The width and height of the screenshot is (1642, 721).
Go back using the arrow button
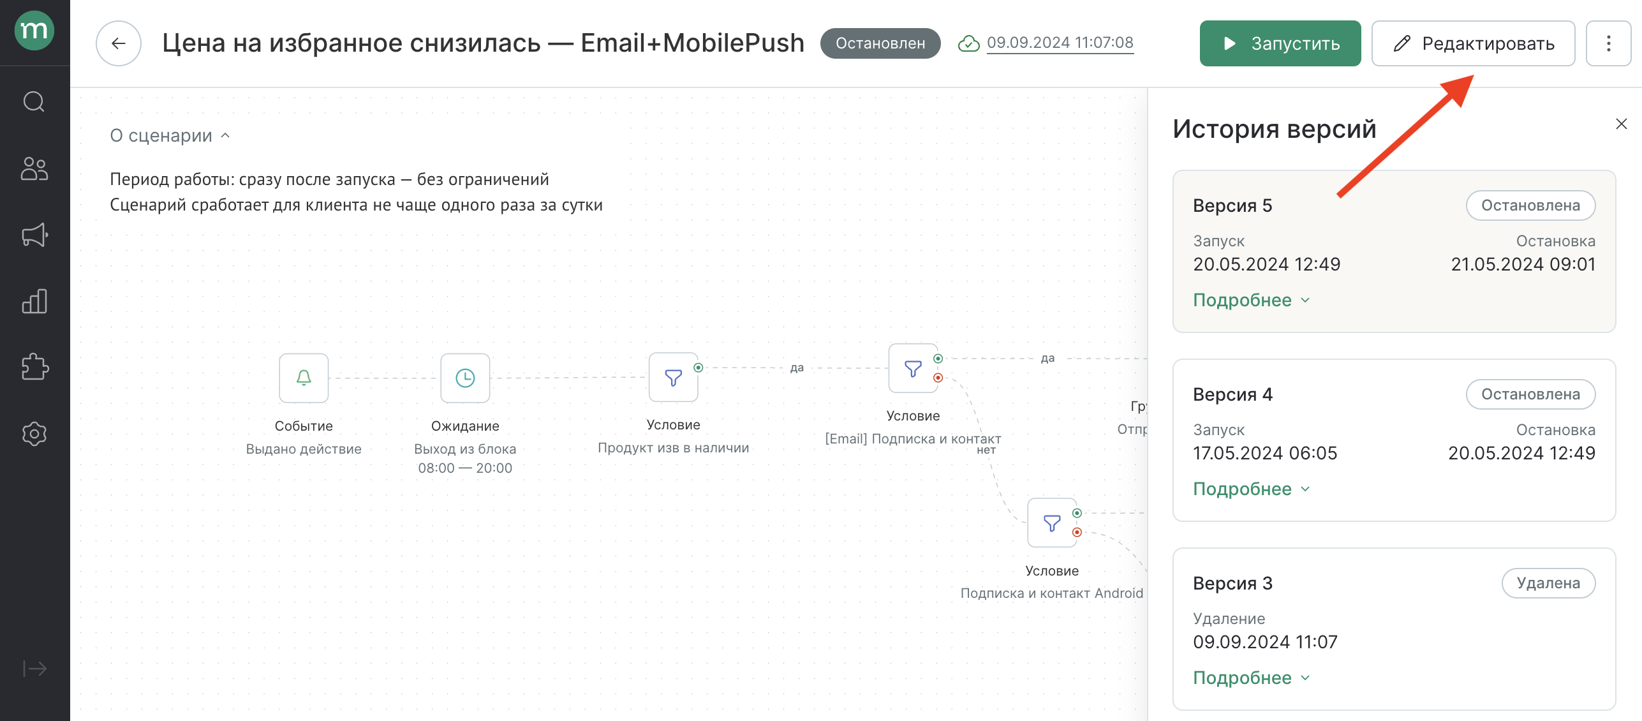119,43
